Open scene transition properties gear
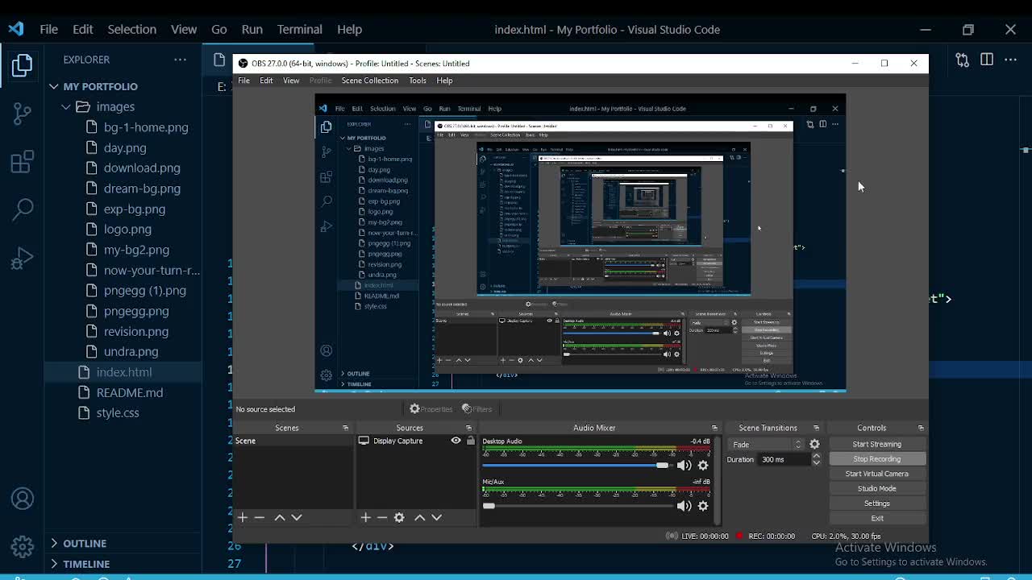 coord(814,444)
